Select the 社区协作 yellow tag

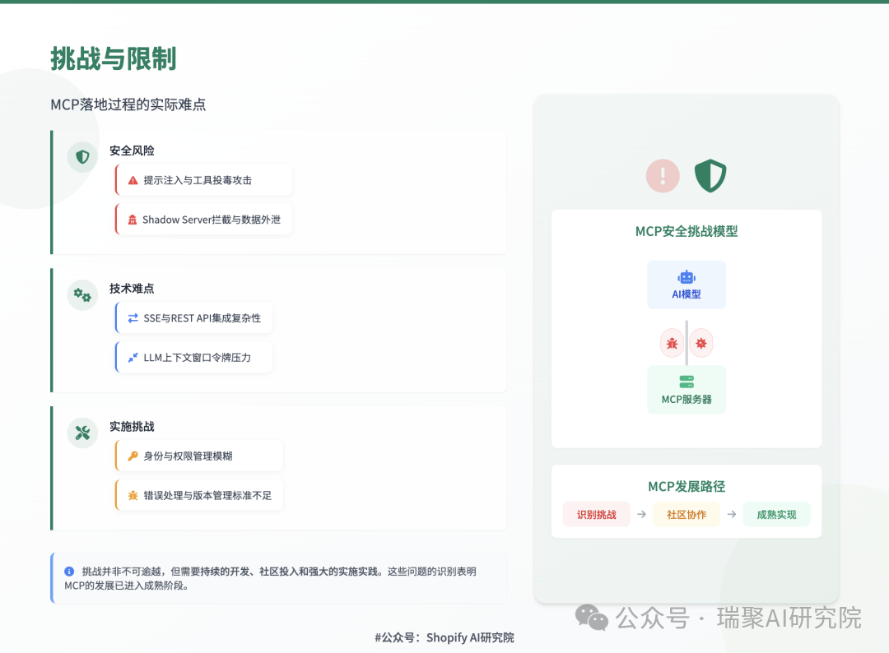[687, 514]
